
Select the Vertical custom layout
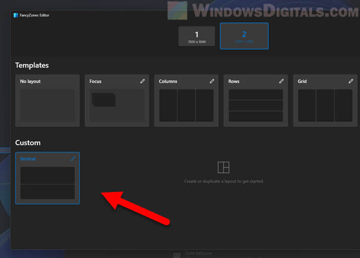pyautogui.click(x=47, y=178)
